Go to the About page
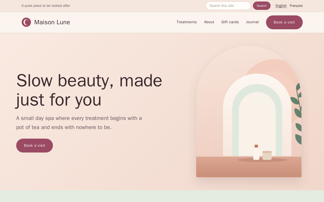324x202 pixels. click(209, 22)
